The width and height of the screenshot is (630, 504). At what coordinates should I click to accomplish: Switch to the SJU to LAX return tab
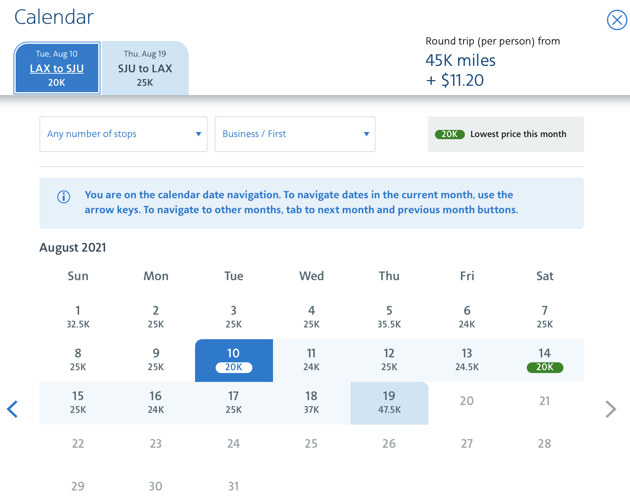click(x=145, y=68)
